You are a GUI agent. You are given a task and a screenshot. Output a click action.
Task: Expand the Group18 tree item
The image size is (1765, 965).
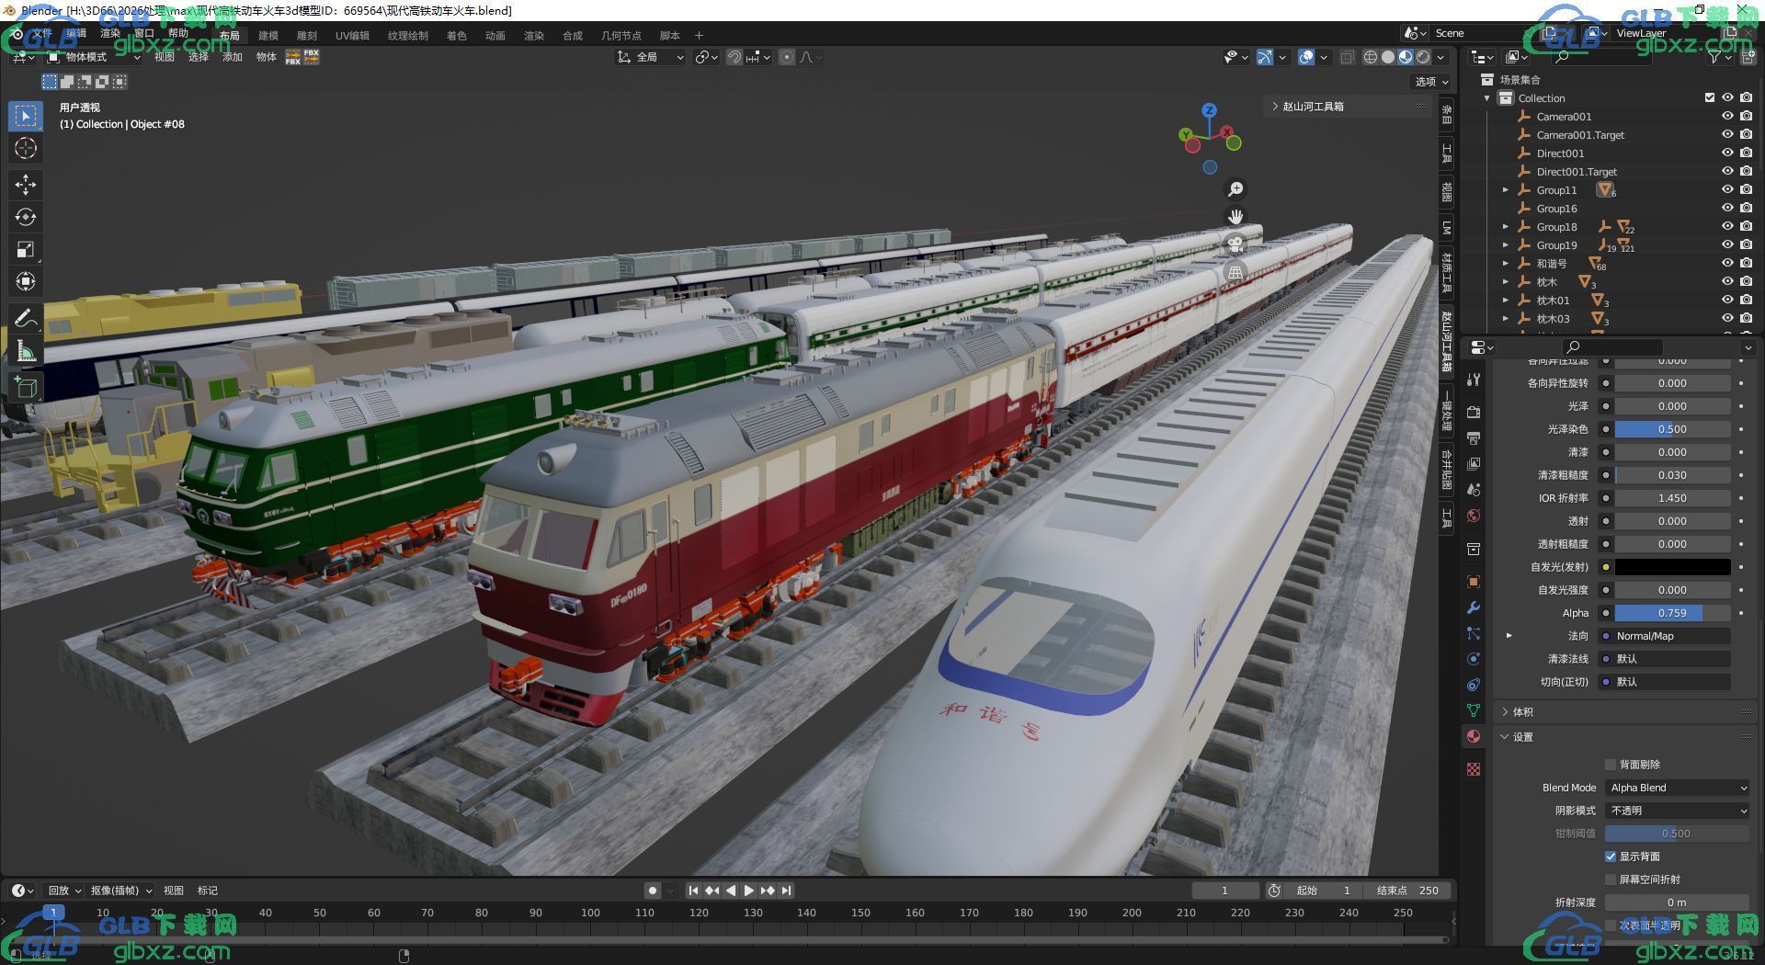point(1506,227)
